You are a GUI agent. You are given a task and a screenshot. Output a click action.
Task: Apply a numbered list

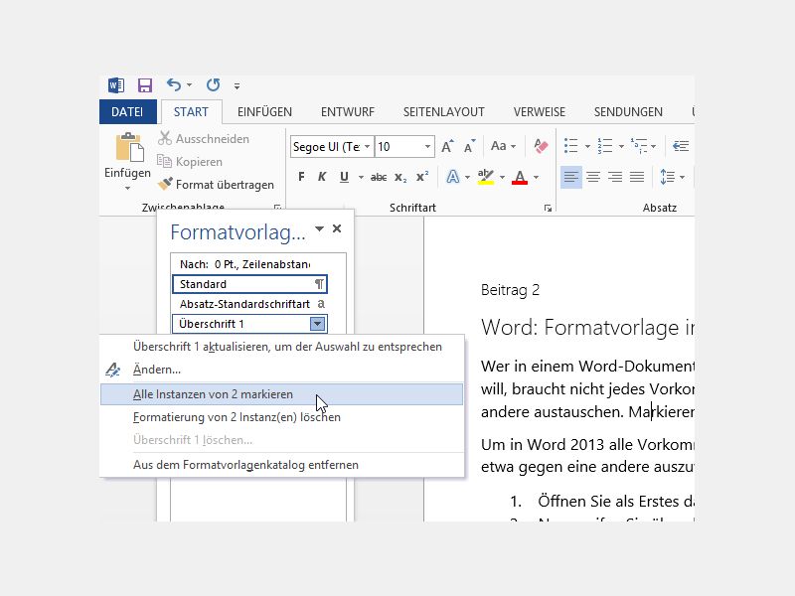coord(605,146)
